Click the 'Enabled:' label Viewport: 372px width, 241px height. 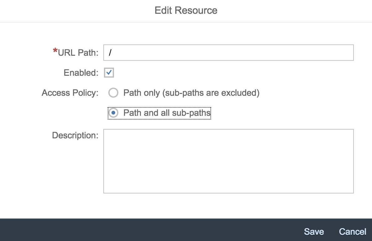click(x=81, y=73)
